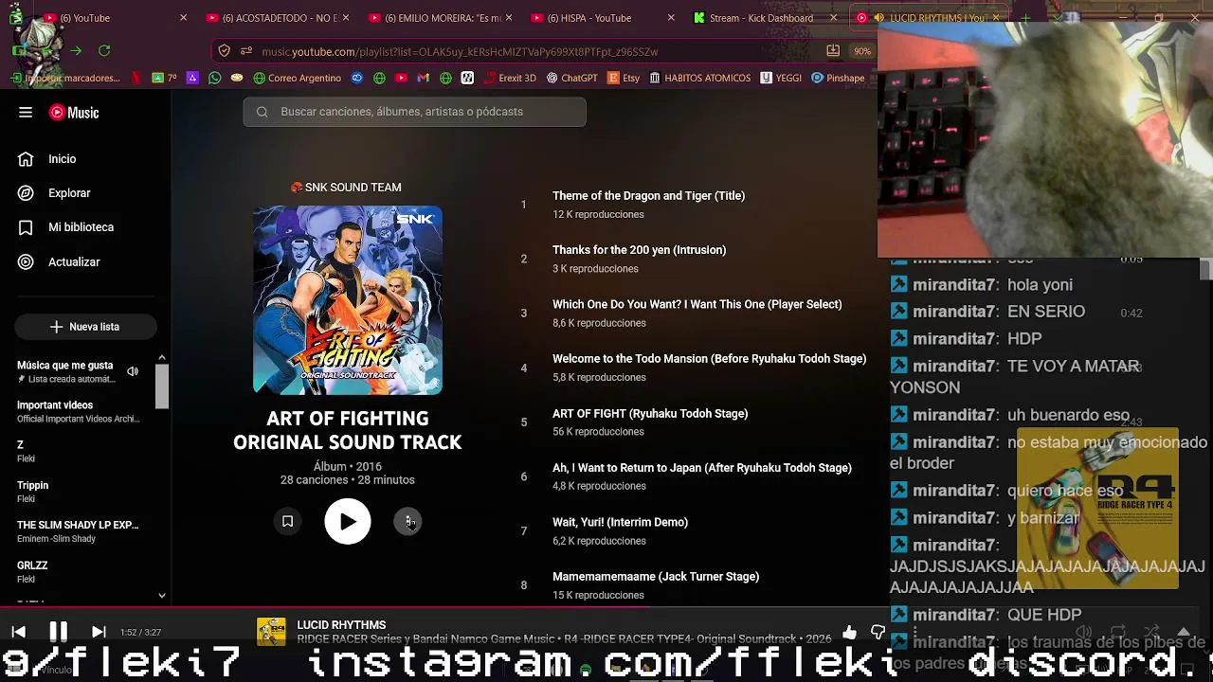
Task: Open the Etsy bookmark
Action: [624, 78]
